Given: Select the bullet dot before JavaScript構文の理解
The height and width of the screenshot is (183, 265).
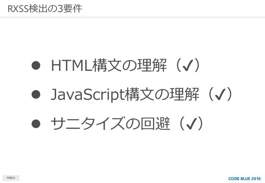Looking at the screenshot, I should pos(36,94).
